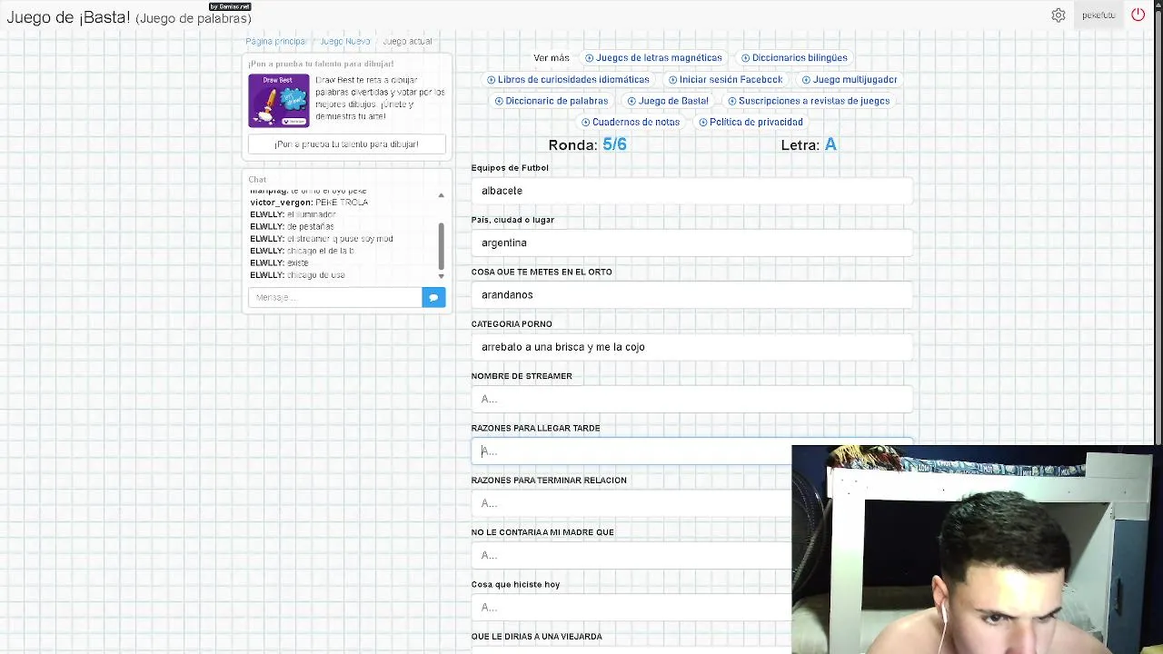The height and width of the screenshot is (654, 1163).
Task: Open 'Cuadernos de notas' link
Action: pyautogui.click(x=631, y=122)
